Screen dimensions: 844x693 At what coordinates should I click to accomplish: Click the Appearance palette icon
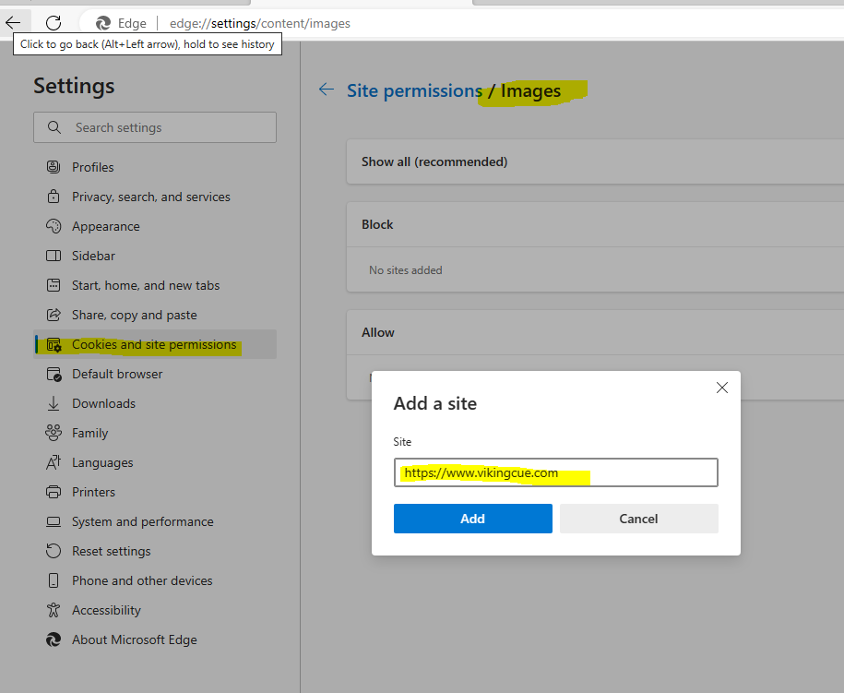[53, 226]
